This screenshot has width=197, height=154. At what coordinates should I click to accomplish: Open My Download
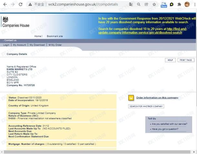37,45
